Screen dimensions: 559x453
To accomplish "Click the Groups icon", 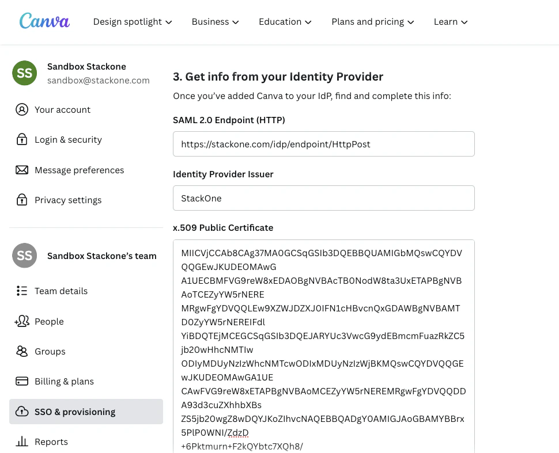I will pos(22,351).
